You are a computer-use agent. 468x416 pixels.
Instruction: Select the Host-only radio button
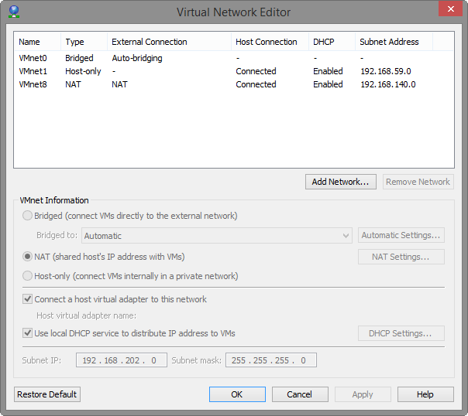click(27, 276)
